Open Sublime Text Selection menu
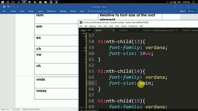Screen dimensions: 198x111 pyautogui.click(x=93, y=26)
